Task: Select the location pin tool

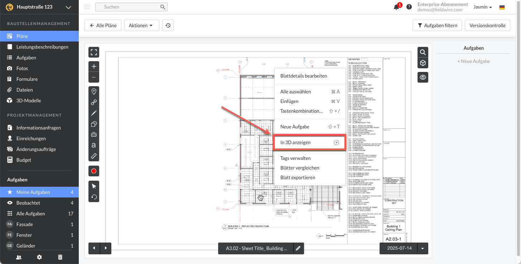Action: 94,92
